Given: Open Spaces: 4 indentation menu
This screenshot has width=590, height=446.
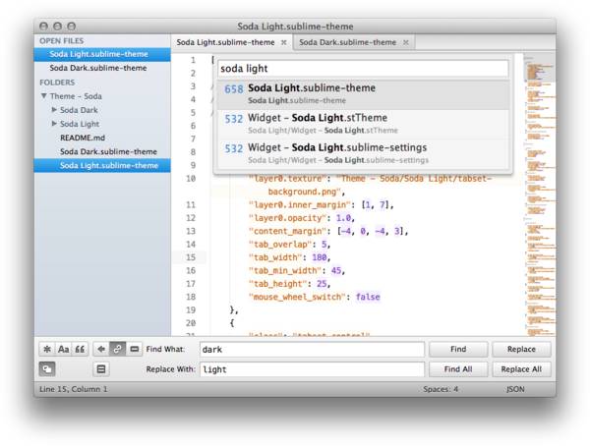Looking at the screenshot, I should (x=441, y=389).
